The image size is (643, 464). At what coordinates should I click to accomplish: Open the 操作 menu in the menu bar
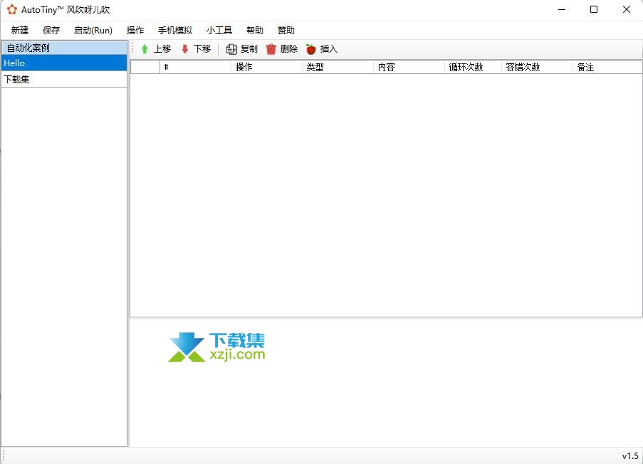pyautogui.click(x=135, y=31)
